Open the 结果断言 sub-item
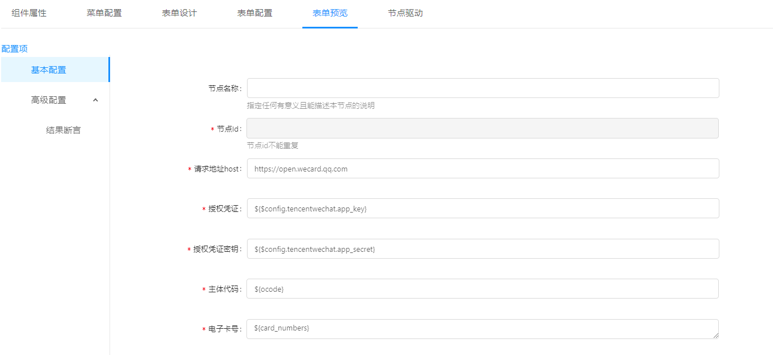Viewport: 773px width, 355px height. click(63, 130)
